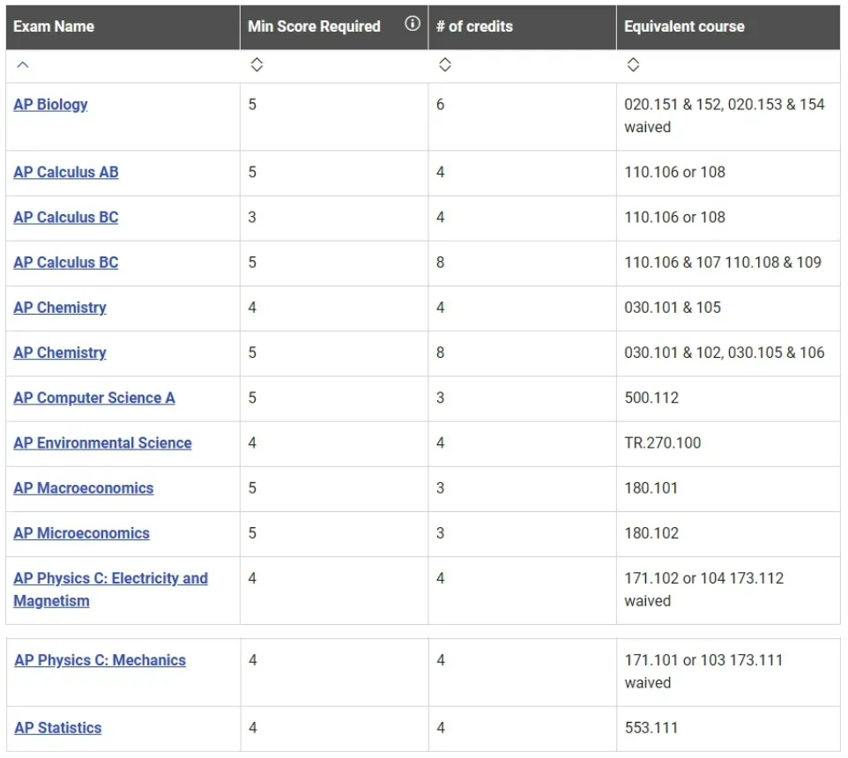Click the info icon beside Min Score Required
Screen dimensions: 848x758
(x=412, y=25)
